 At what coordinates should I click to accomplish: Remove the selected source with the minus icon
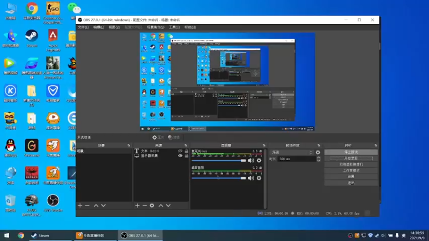pos(145,206)
